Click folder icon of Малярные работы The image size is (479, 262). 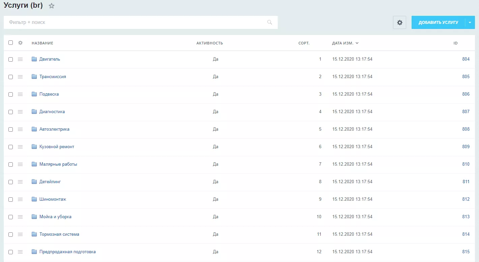(x=34, y=164)
